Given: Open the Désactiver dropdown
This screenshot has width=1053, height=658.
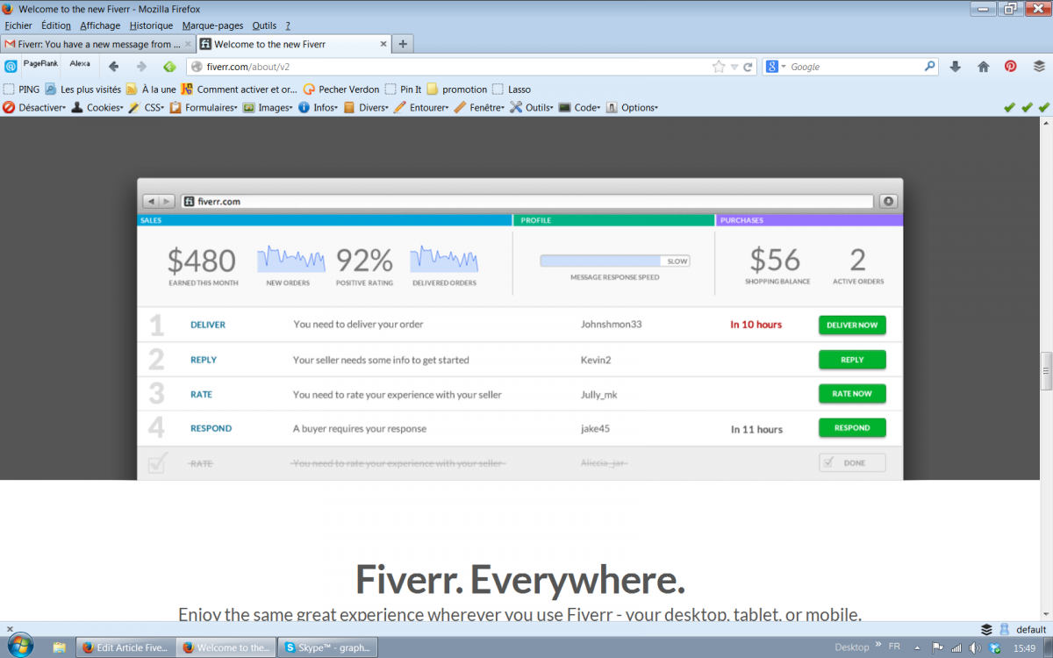Looking at the screenshot, I should pyautogui.click(x=34, y=107).
